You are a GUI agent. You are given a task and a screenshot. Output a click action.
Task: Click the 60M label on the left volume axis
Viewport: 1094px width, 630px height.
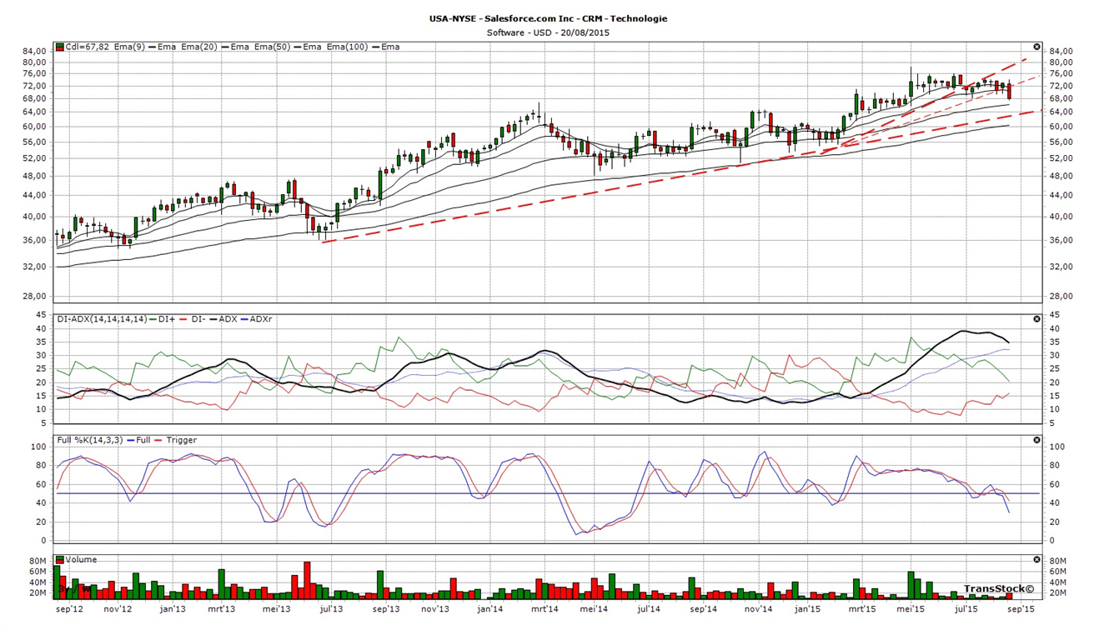37,572
